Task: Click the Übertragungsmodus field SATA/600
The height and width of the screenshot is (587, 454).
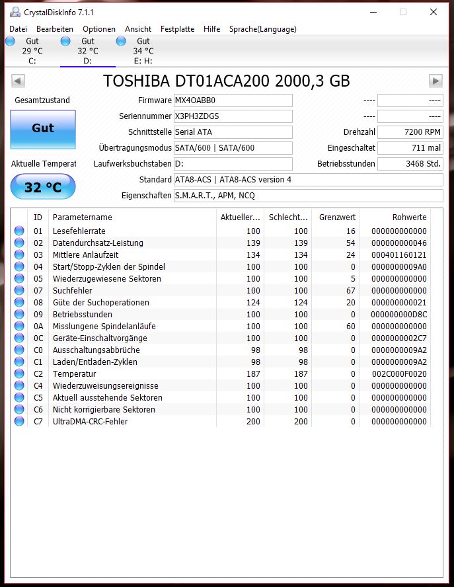Action: [x=233, y=148]
